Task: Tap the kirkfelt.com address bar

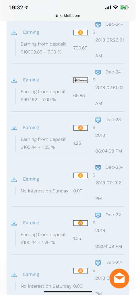Action: tap(68, 16)
